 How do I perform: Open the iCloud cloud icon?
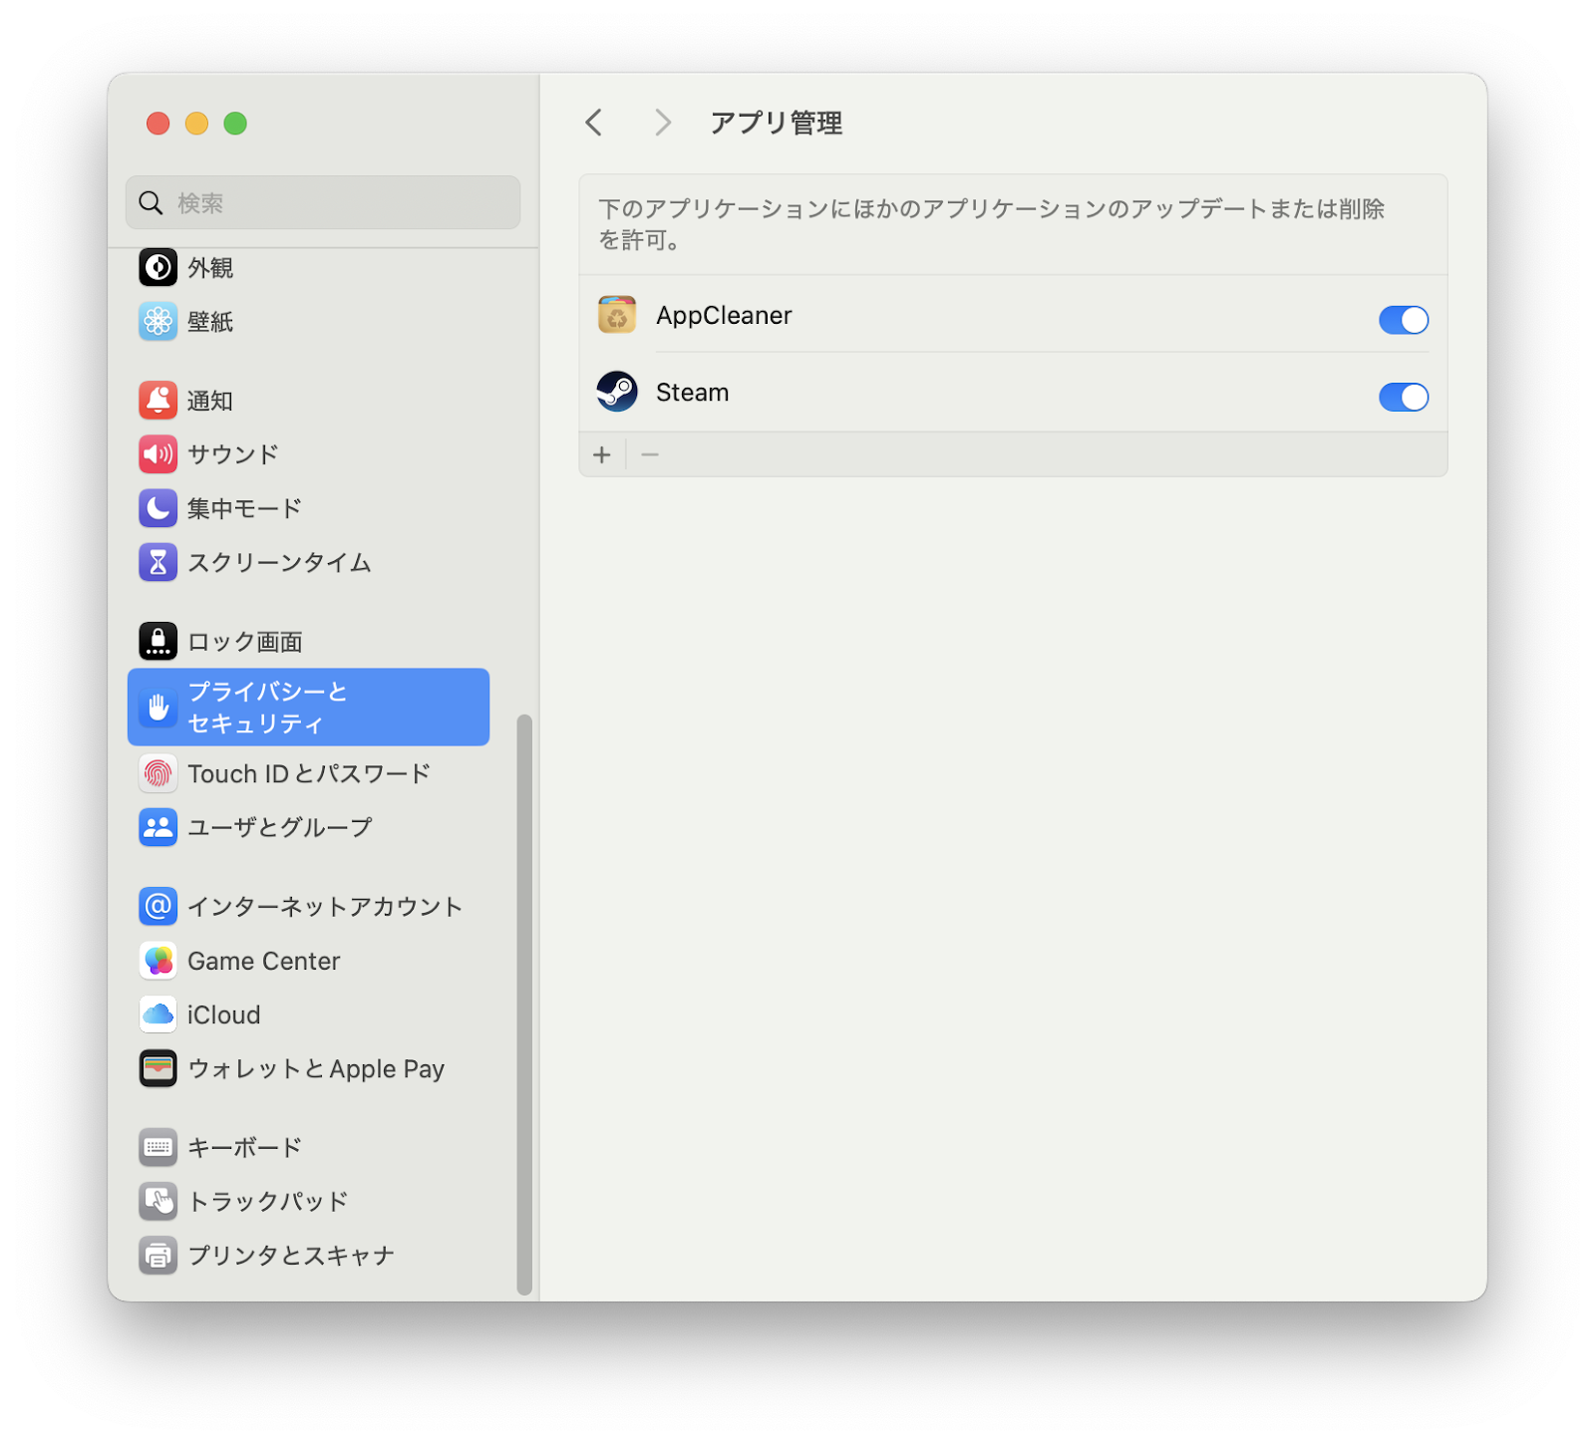click(x=158, y=1014)
